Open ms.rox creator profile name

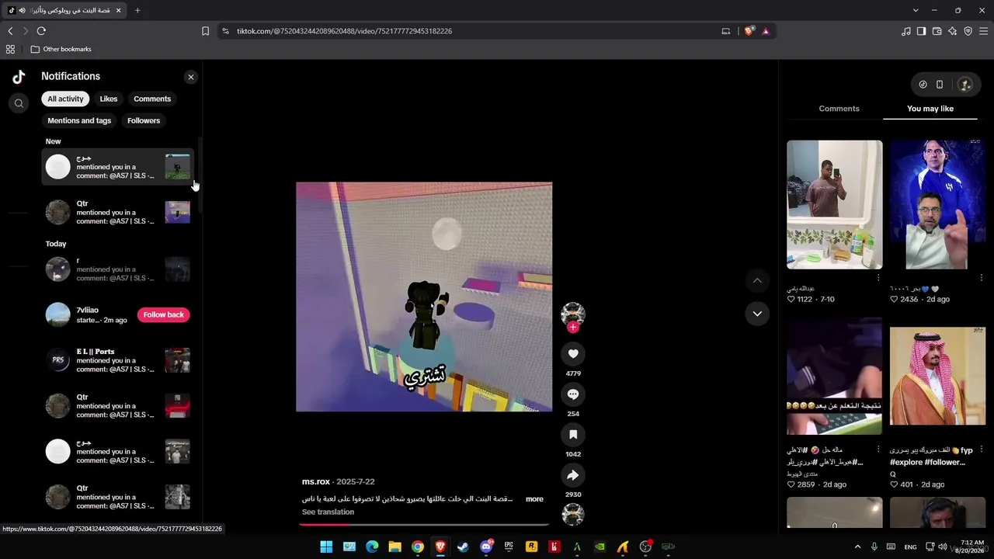pos(316,482)
